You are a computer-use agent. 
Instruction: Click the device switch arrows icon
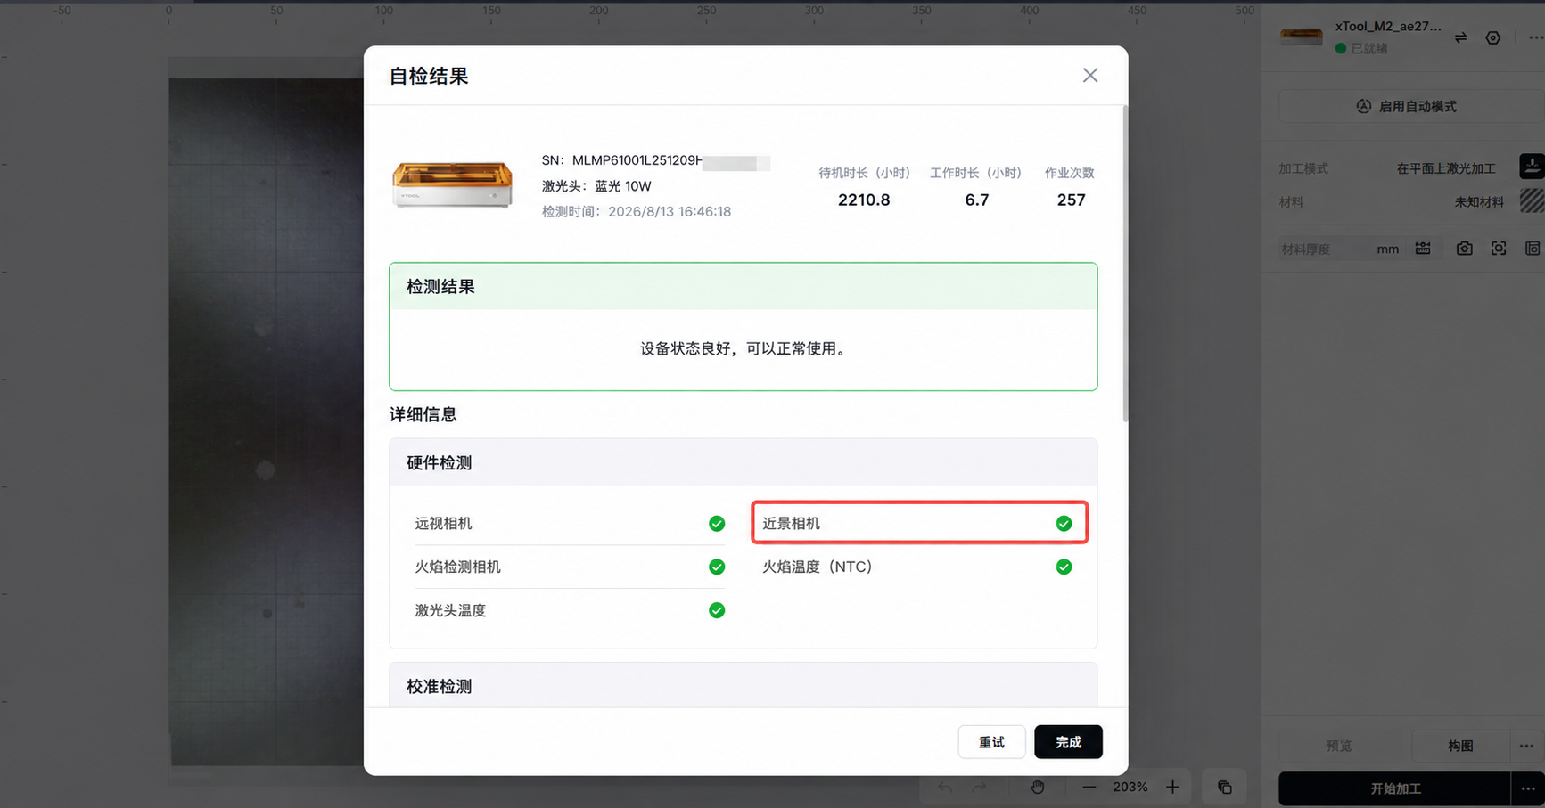click(x=1460, y=37)
